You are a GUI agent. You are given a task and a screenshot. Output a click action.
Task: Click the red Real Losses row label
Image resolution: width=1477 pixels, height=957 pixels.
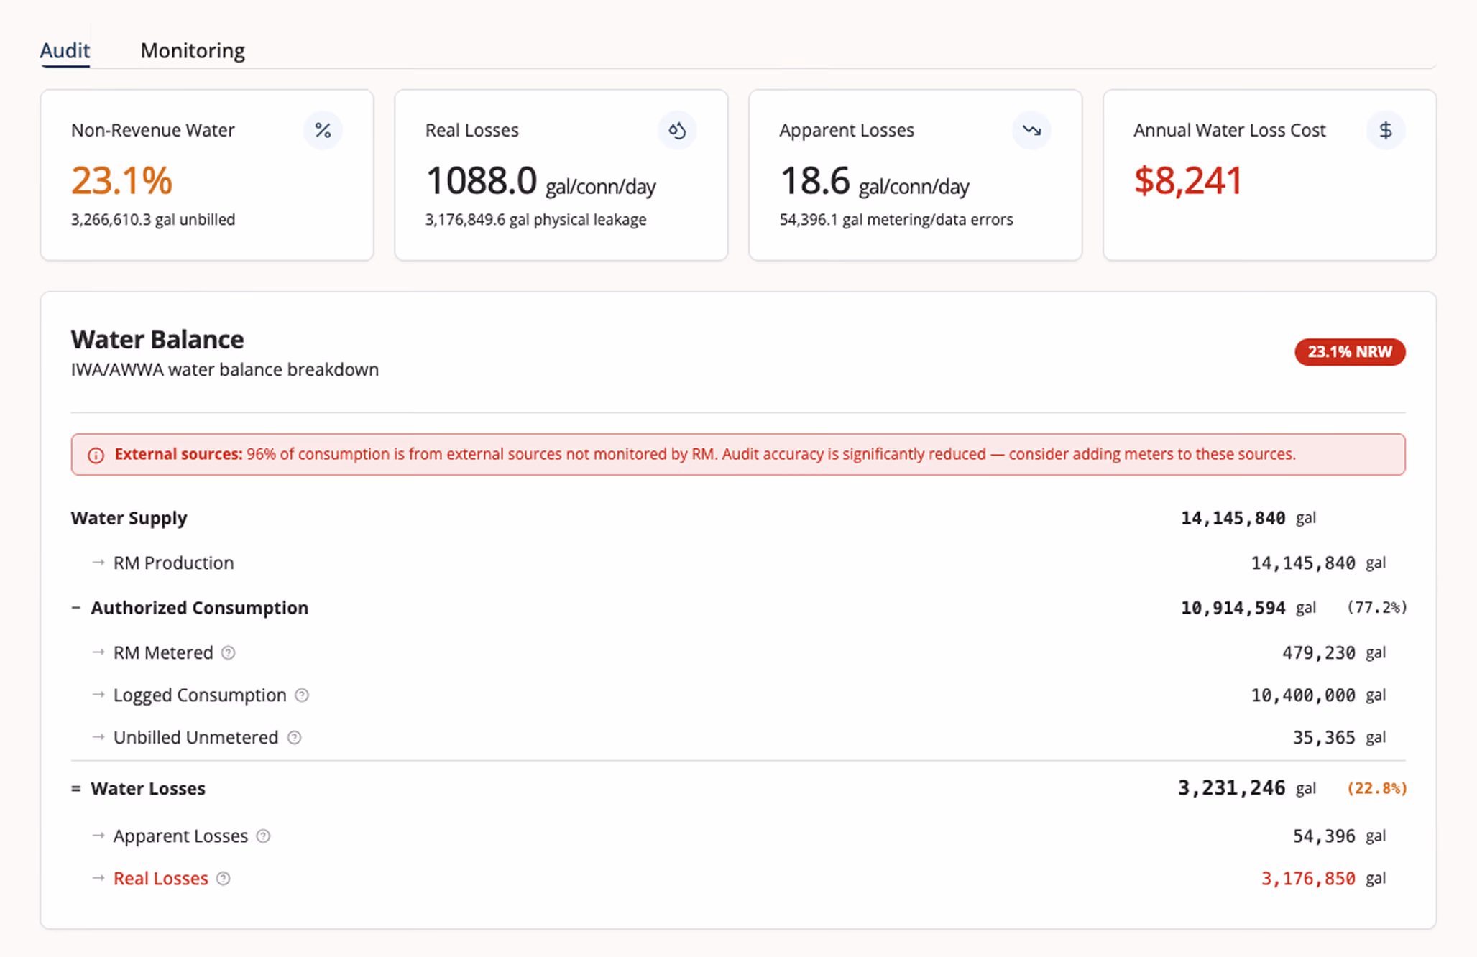160,878
